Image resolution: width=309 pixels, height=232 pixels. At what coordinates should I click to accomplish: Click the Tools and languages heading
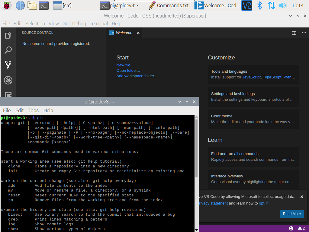pos(229,72)
